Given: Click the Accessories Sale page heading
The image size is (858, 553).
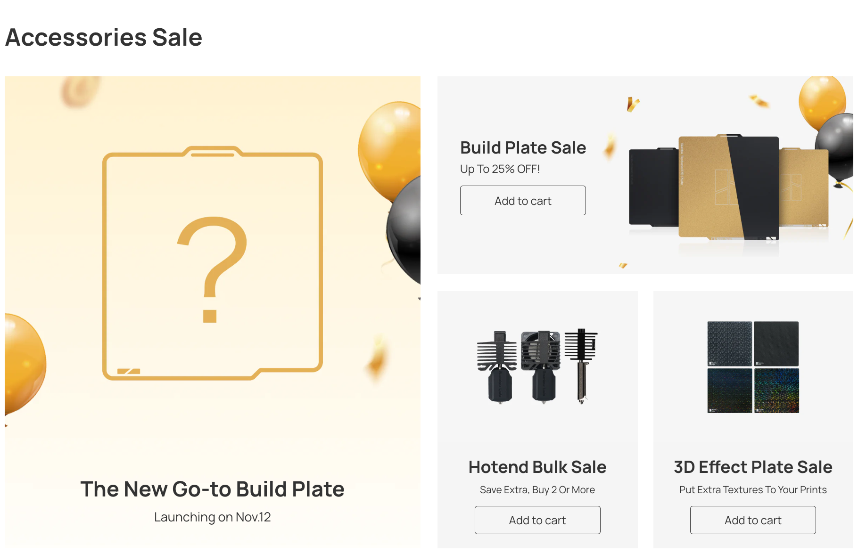Looking at the screenshot, I should tap(104, 37).
